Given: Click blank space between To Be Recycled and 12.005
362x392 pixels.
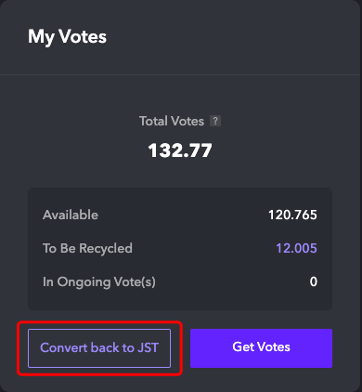Looking at the screenshot, I should (204, 248).
